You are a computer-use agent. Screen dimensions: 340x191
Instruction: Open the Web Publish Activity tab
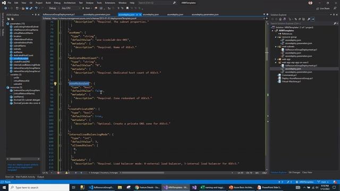[25, 177]
